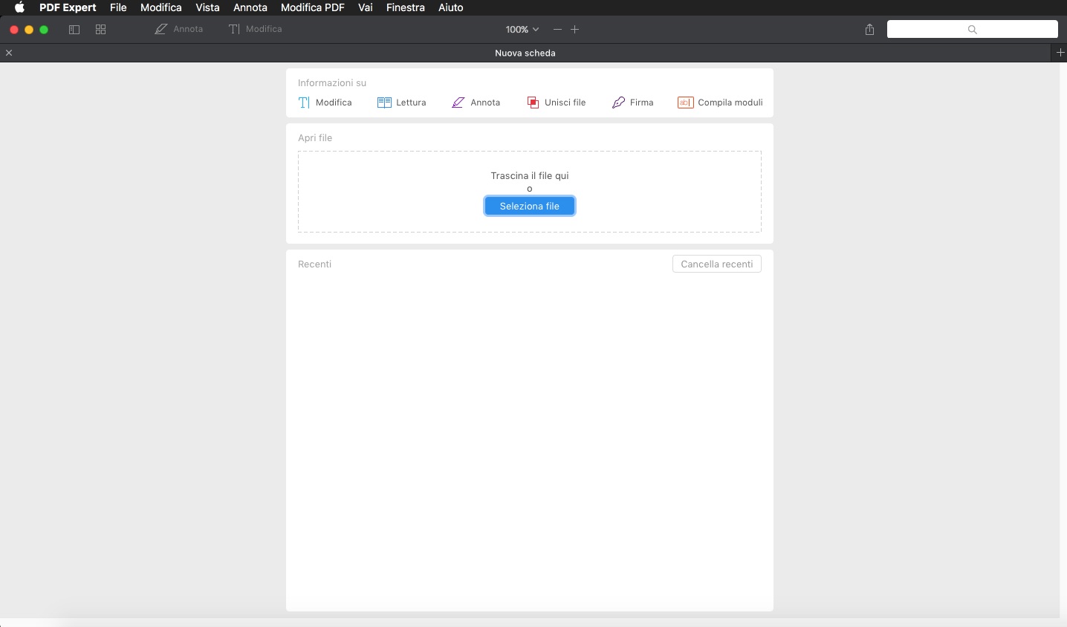Zoom in with the plus icon
The height and width of the screenshot is (627, 1067).
(x=574, y=30)
